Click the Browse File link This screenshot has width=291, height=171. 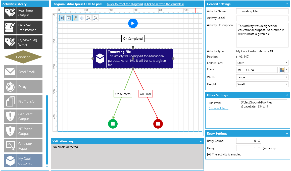coord(218,108)
